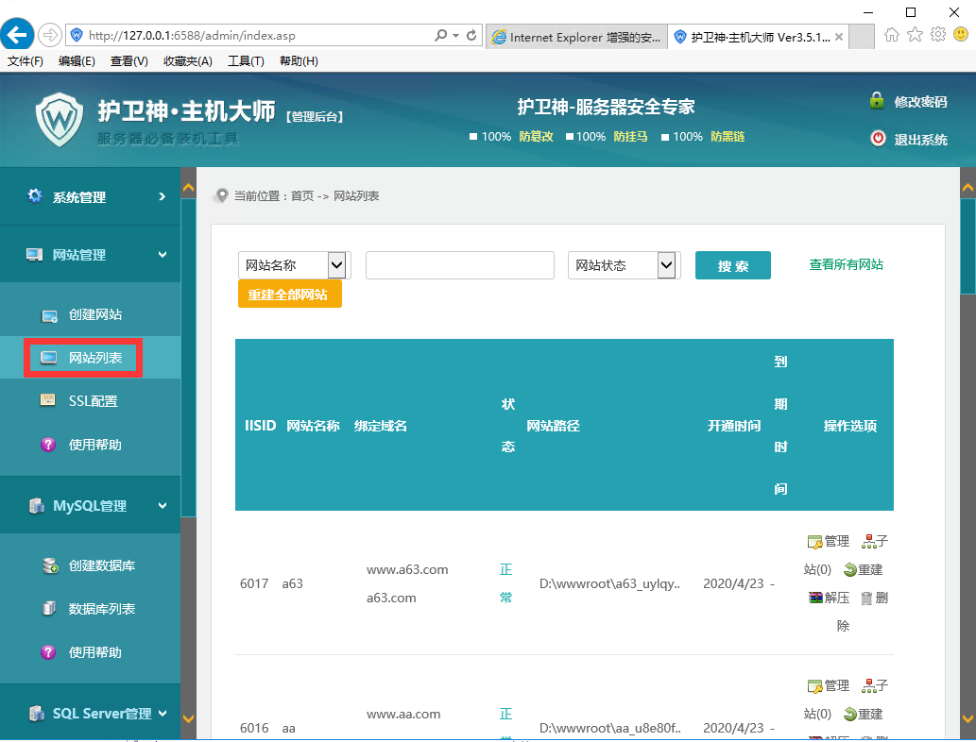Open the IE tools gear icon
The height and width of the screenshot is (742, 976).
pyautogui.click(x=938, y=35)
